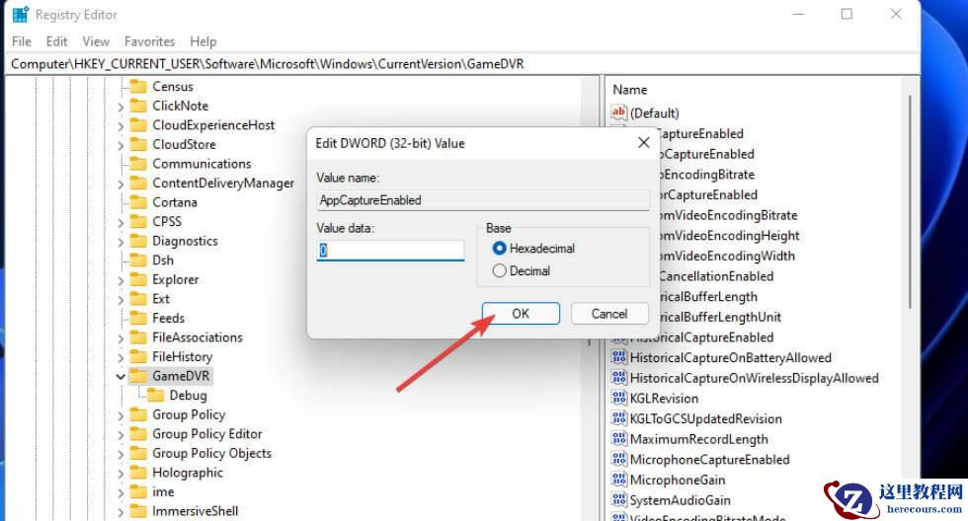Click the Holographic folder icon
Screen dimensions: 968x521
coord(138,473)
